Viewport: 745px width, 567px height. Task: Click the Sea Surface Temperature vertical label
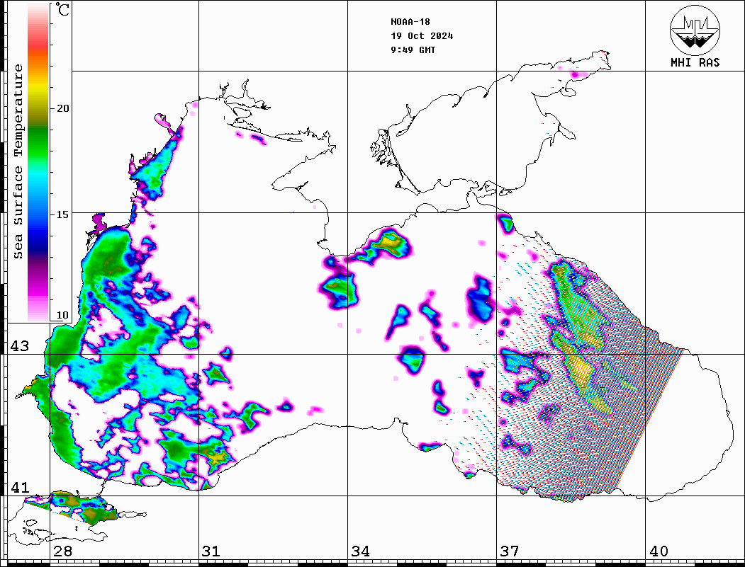click(18, 162)
